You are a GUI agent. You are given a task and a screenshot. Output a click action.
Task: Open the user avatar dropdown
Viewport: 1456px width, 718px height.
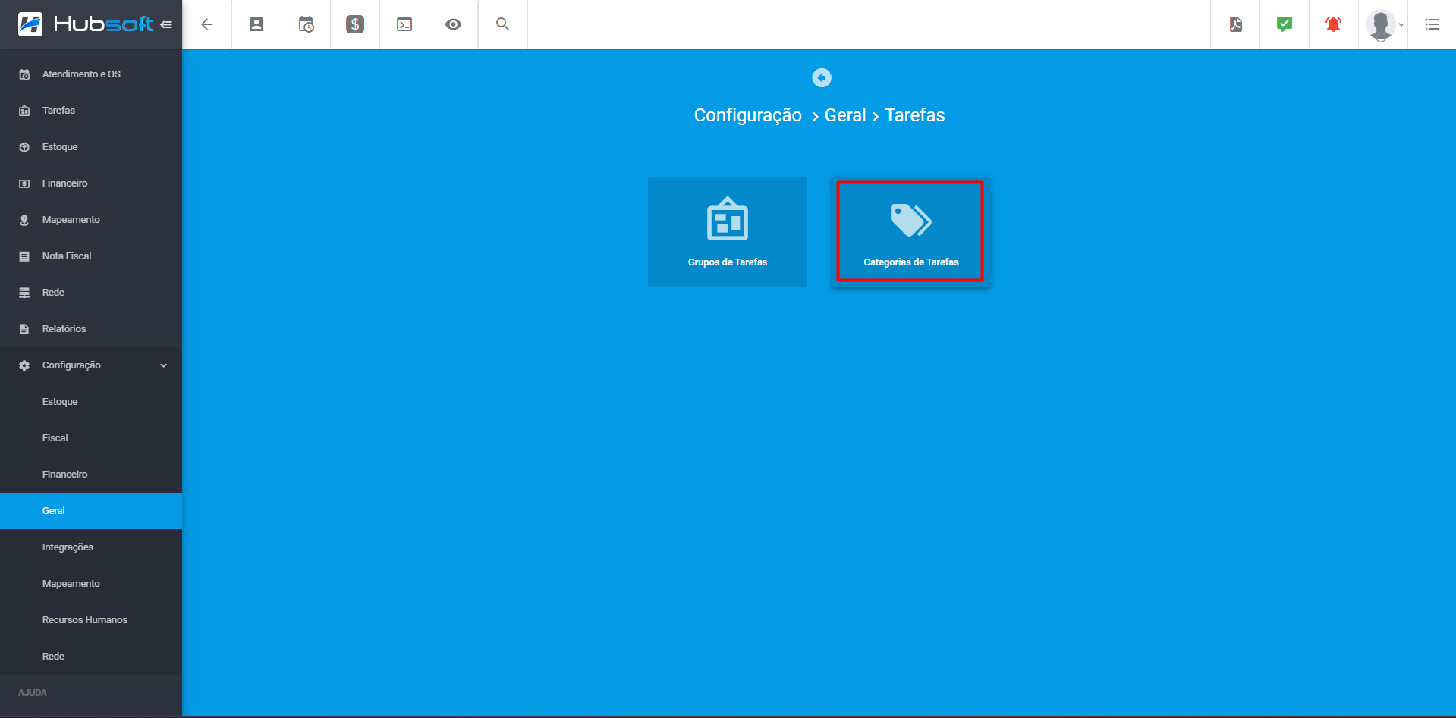pyautogui.click(x=1384, y=24)
